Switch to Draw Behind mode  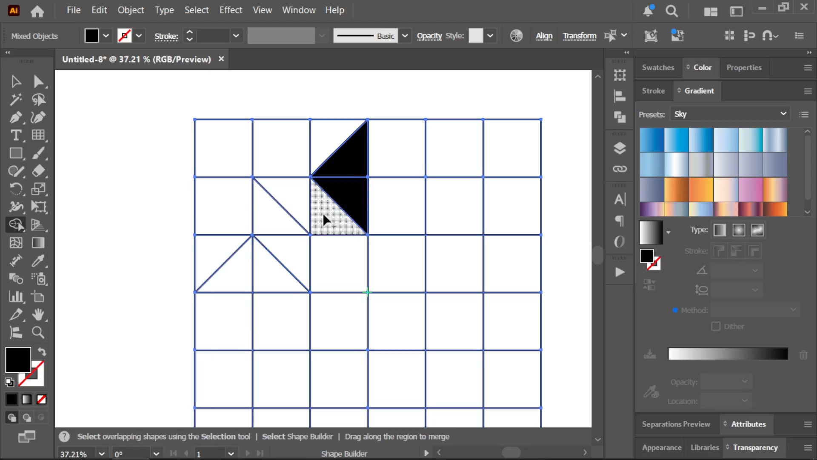(x=27, y=418)
